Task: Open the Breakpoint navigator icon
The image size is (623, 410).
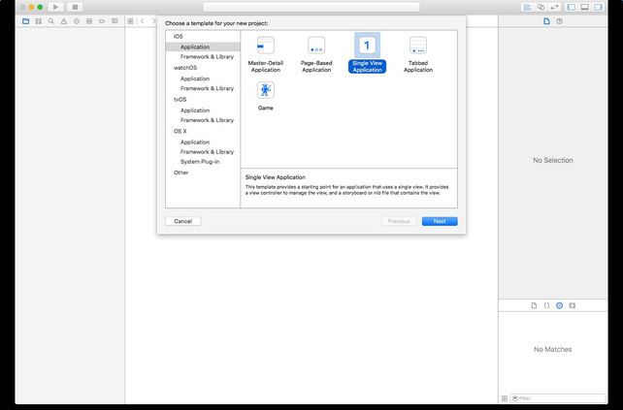Action: (x=102, y=21)
